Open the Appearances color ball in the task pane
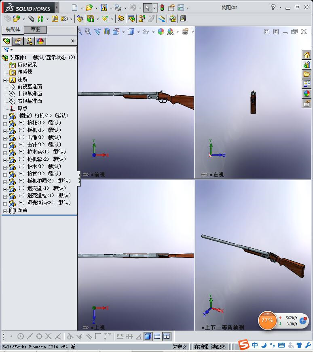 point(307,94)
